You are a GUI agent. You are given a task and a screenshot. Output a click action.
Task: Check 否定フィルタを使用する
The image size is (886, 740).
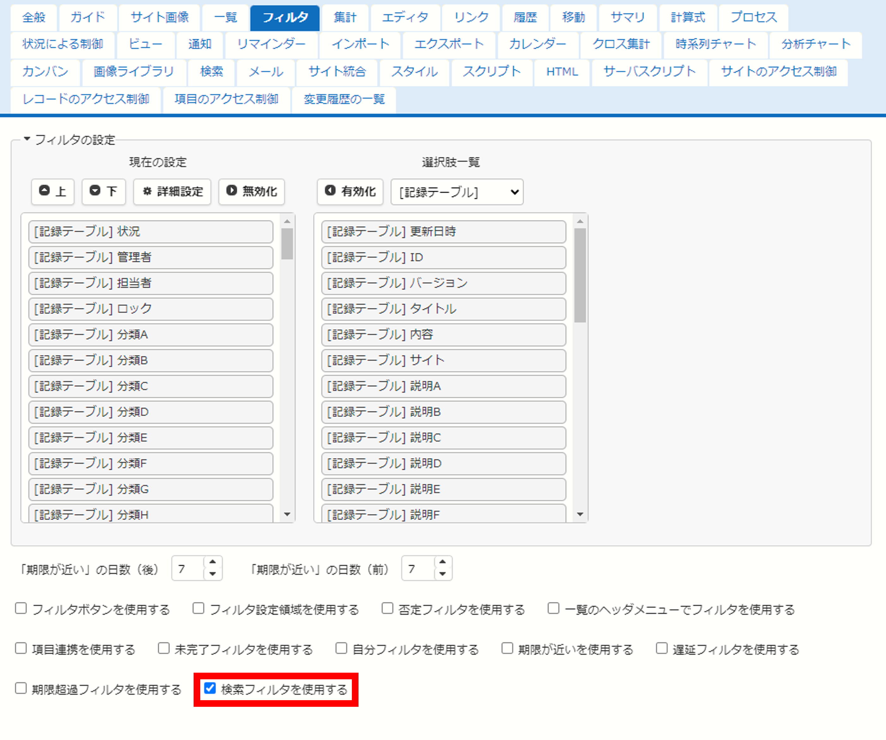387,608
